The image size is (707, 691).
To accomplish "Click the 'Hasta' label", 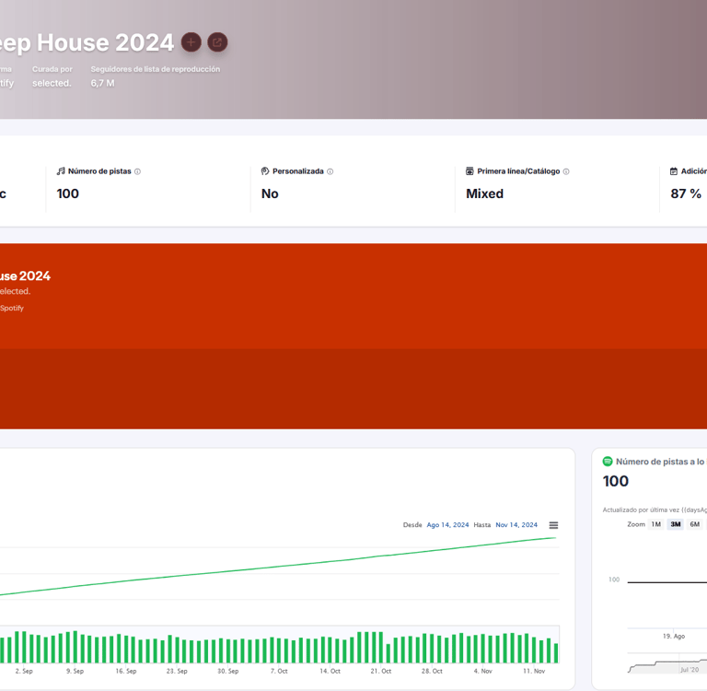I will click(x=482, y=525).
